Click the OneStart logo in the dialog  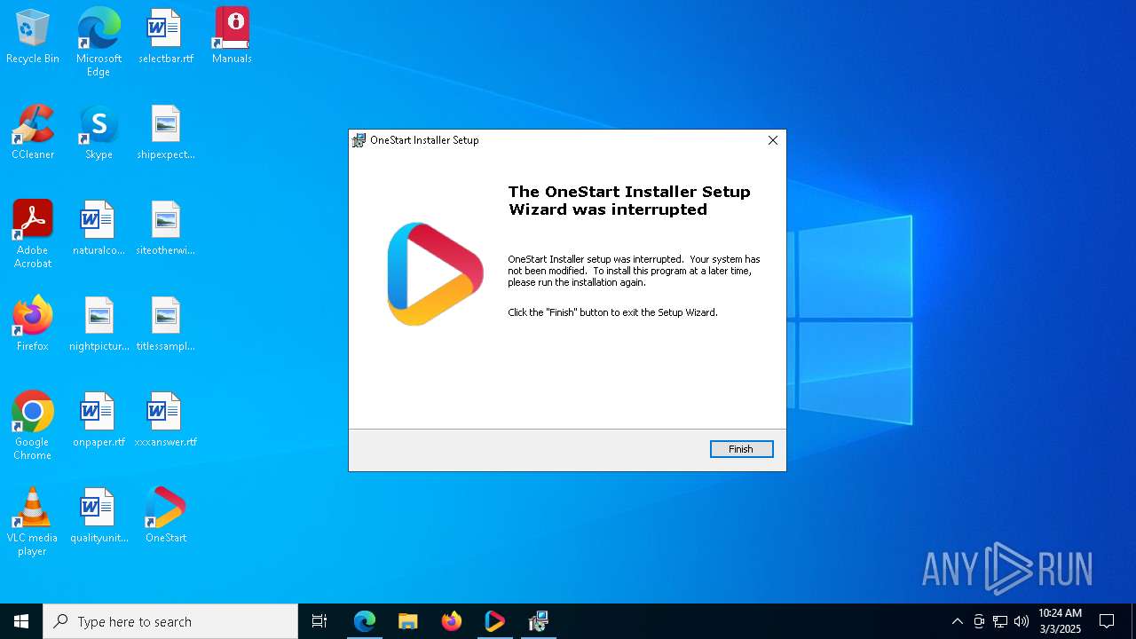435,273
